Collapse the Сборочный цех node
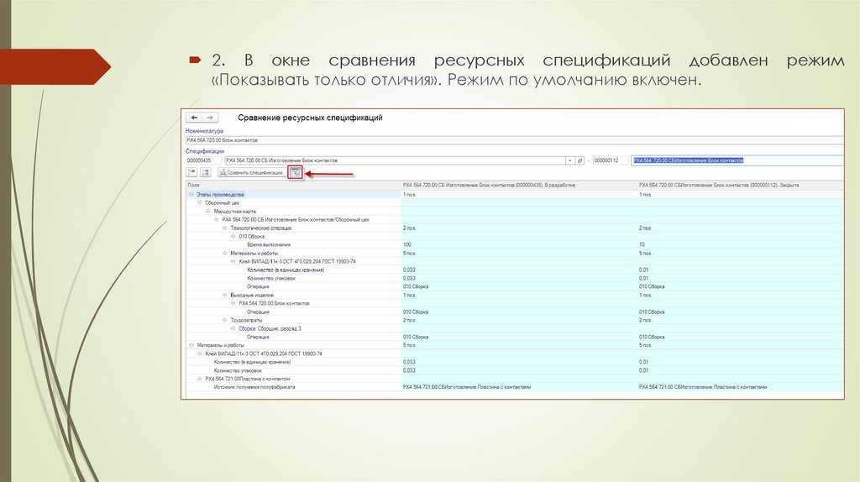 click(199, 202)
